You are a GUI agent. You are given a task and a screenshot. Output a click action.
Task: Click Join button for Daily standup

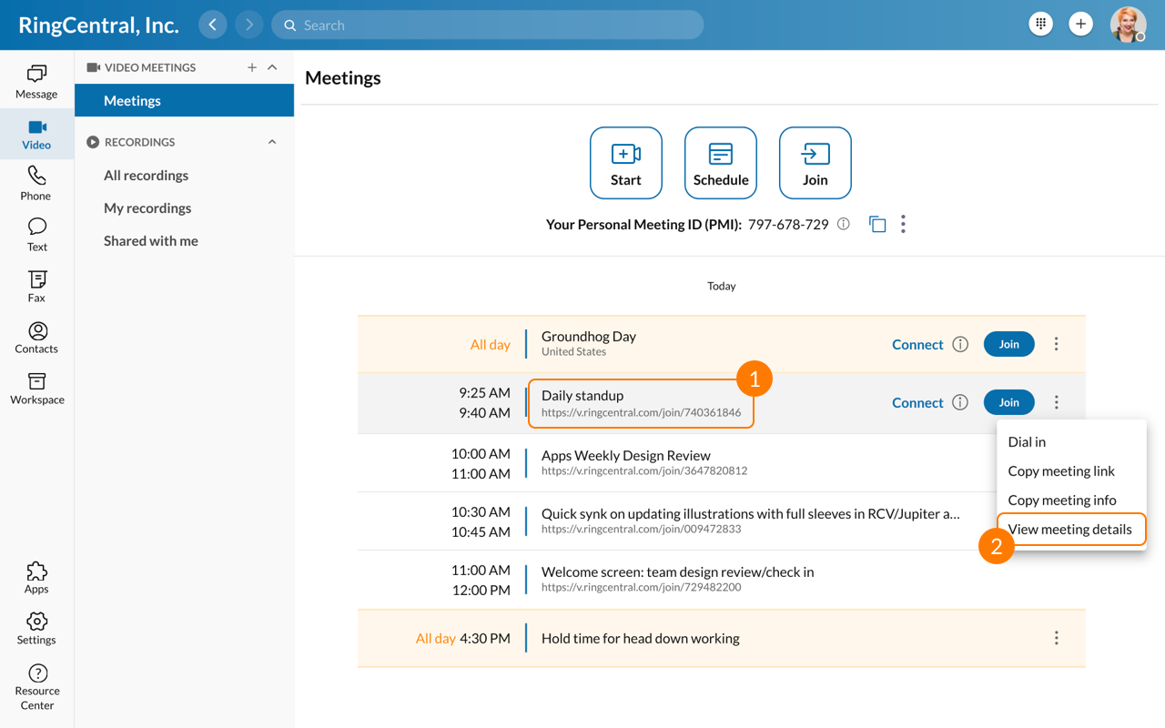[1008, 402]
